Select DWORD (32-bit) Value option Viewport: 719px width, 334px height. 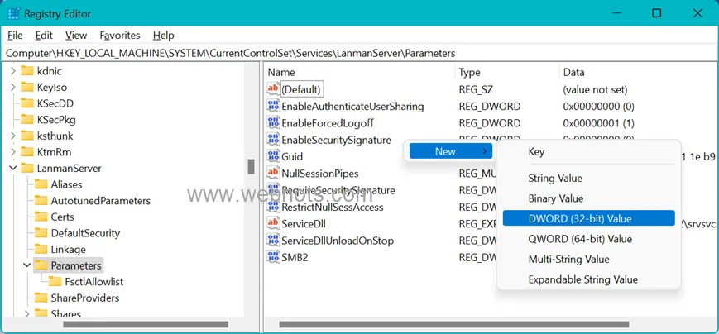click(589, 218)
